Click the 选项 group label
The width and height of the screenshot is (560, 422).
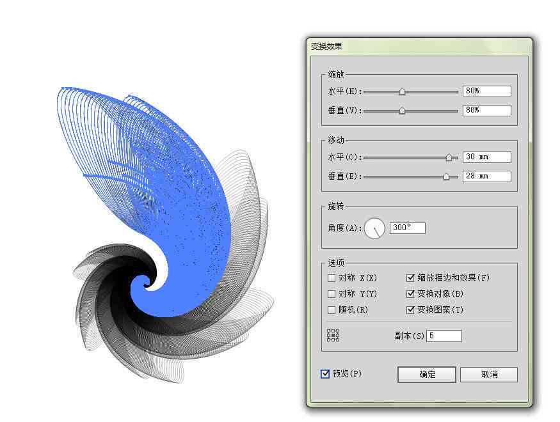coord(336,263)
